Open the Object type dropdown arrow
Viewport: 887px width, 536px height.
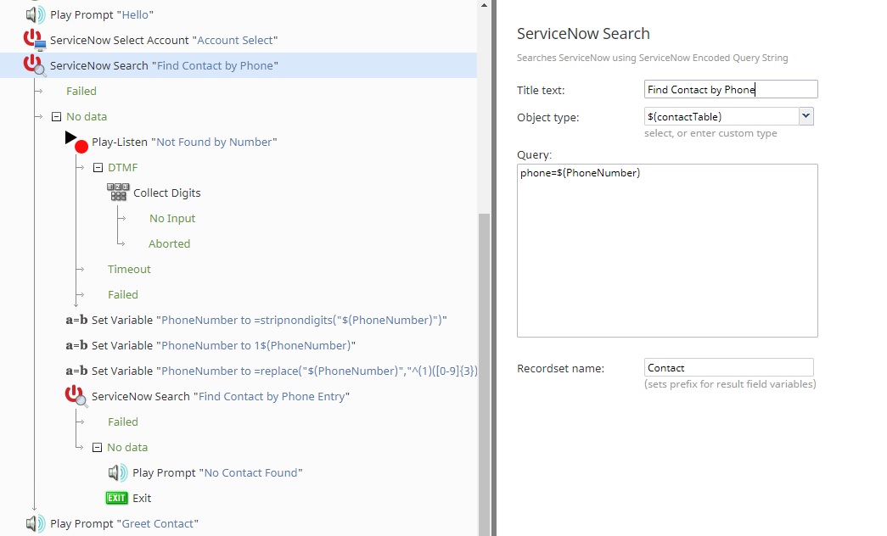[x=806, y=116]
